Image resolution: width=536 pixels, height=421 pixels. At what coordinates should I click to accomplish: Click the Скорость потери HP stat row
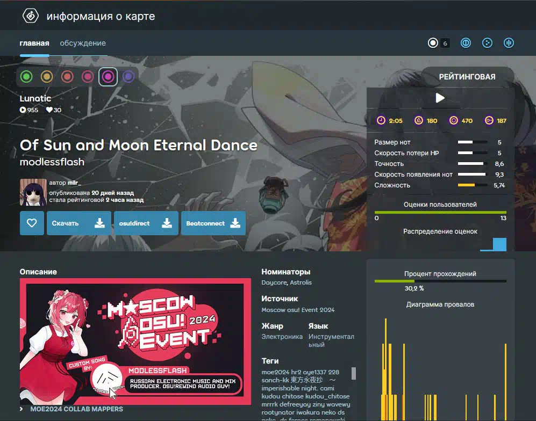pyautogui.click(x=440, y=153)
